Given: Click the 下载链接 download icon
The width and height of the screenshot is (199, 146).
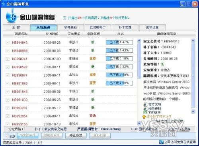Looking at the screenshot, I should pos(145,112).
